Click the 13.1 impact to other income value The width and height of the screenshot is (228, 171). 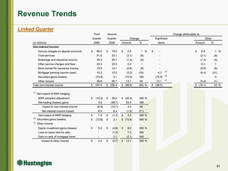pos(129,141)
